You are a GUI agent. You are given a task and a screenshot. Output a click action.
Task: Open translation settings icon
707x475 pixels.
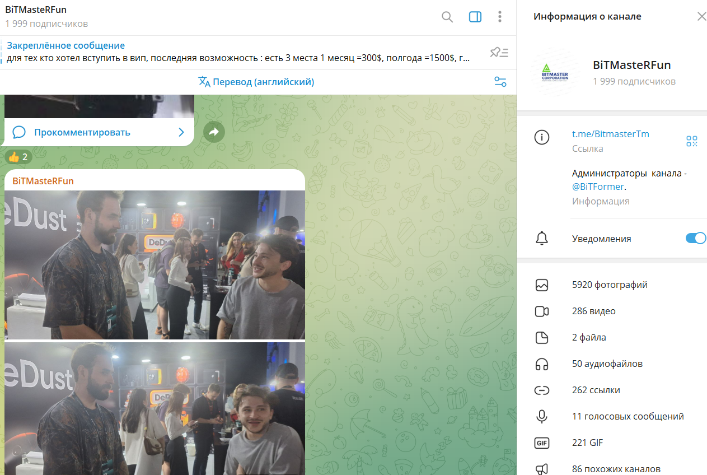pyautogui.click(x=500, y=82)
